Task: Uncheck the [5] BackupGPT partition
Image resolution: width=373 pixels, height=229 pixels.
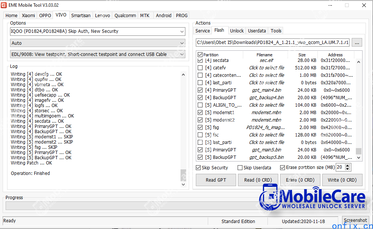Action: [x=200, y=157]
